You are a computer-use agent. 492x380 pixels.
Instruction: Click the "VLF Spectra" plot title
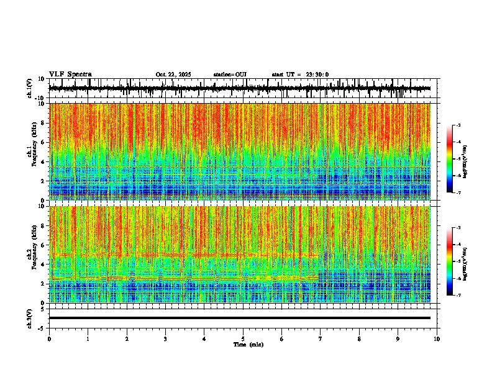click(x=70, y=75)
